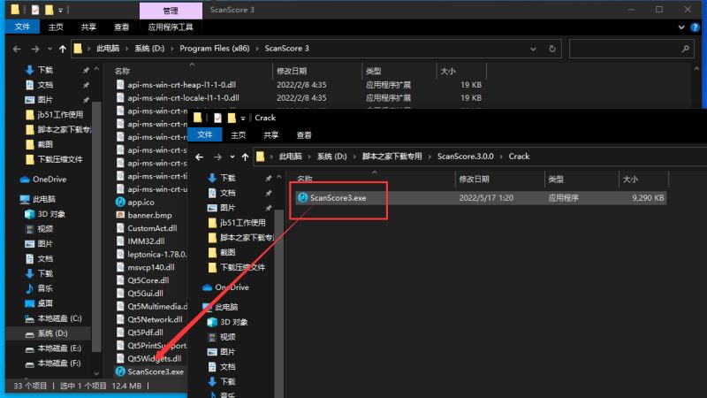Click properties checkmark icon in ScanScore 3 title bar
Image resolution: width=707 pixels, height=398 pixels.
point(34,10)
